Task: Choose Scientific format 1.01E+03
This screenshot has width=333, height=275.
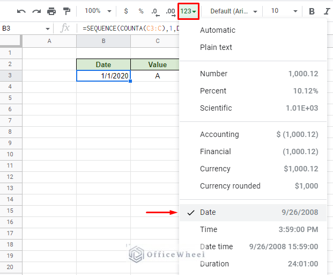Action: coord(253,108)
